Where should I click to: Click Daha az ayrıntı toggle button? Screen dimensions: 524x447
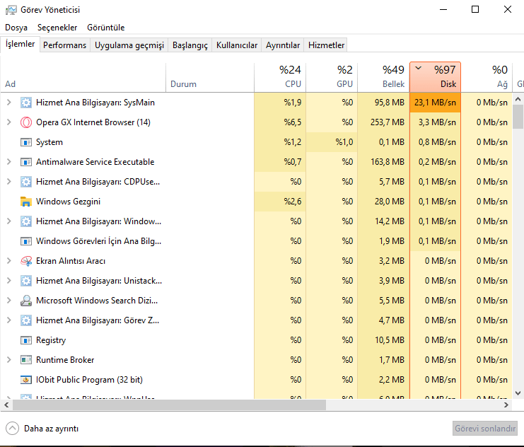(42, 429)
